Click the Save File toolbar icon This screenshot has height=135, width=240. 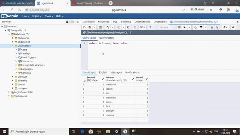(90, 27)
